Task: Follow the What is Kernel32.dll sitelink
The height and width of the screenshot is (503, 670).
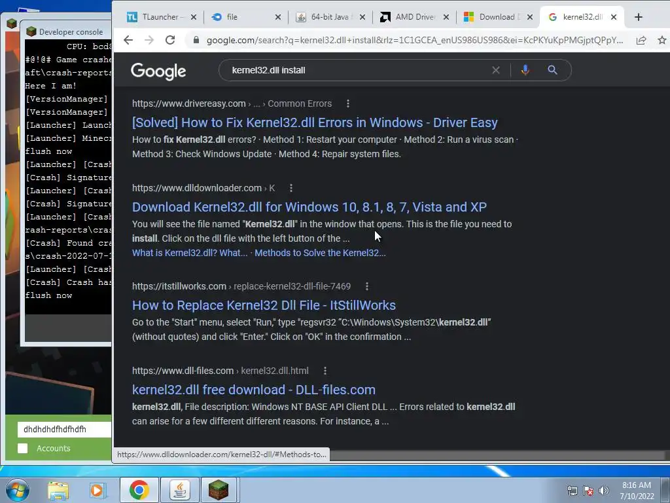Action: 190,253
